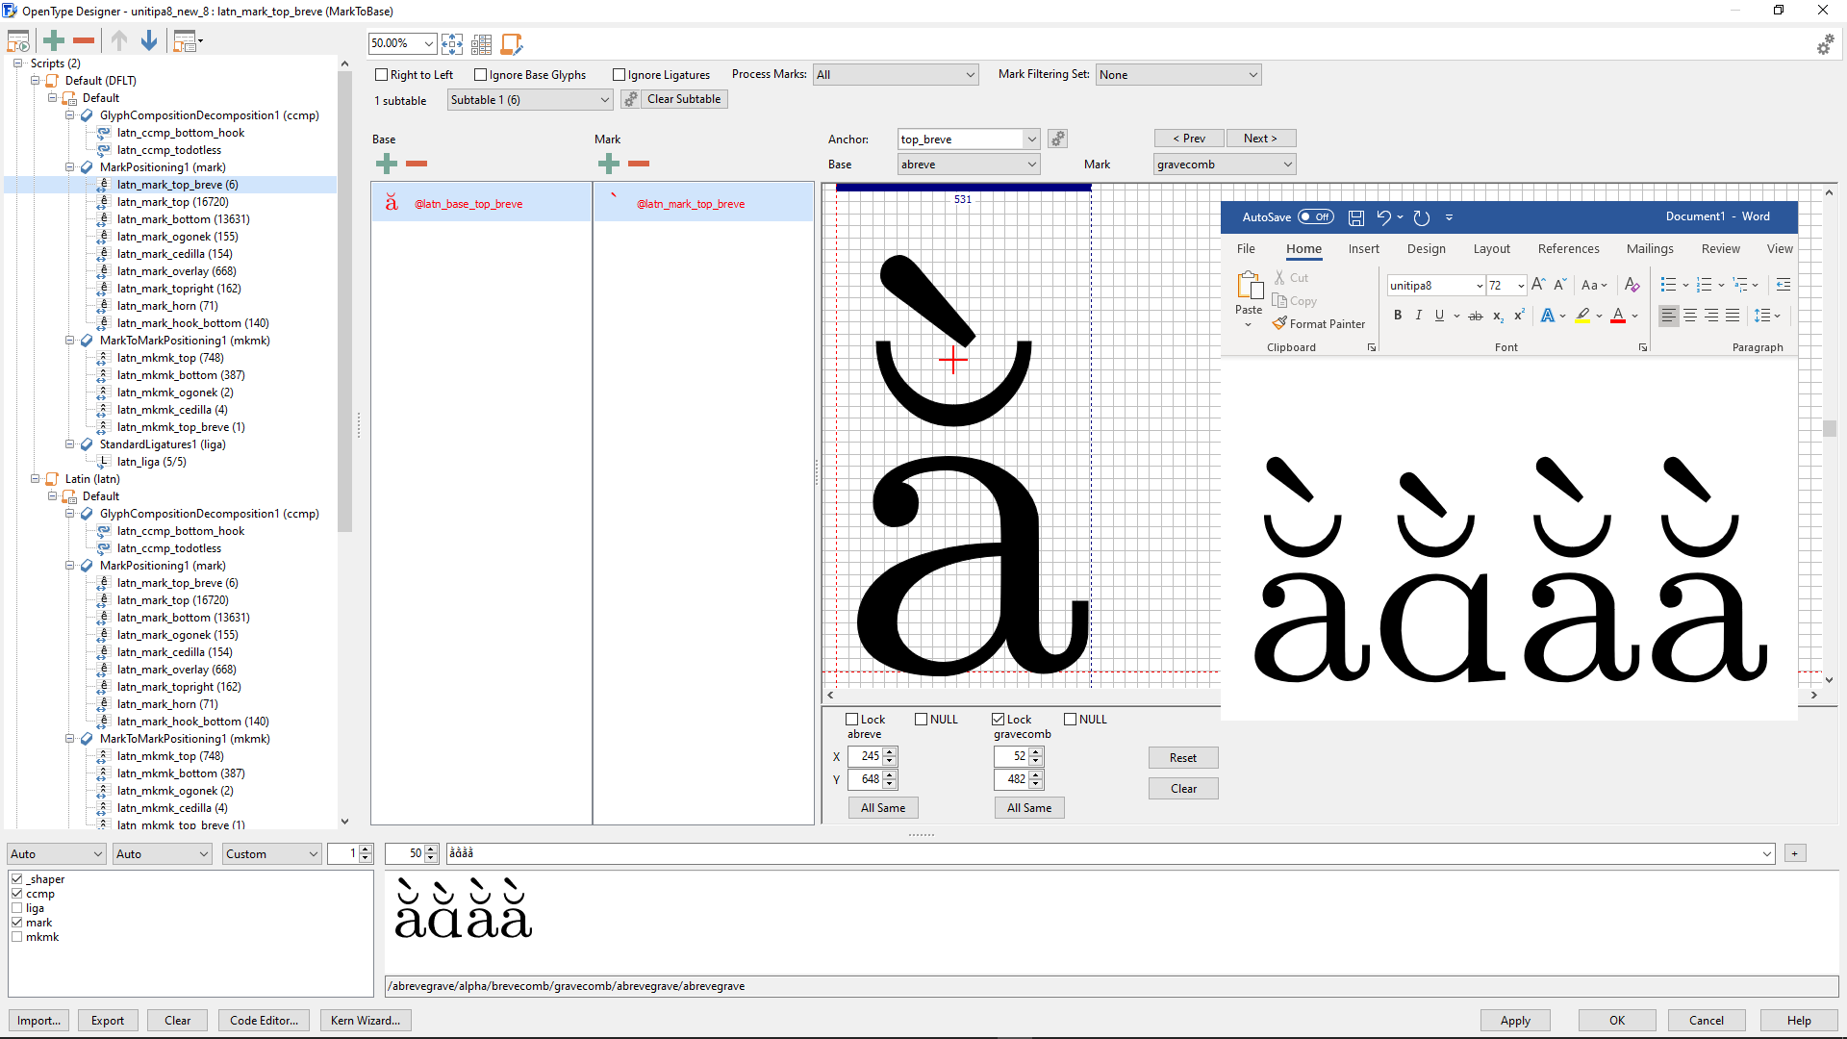Toggle Strikethrough in Word's Font group

[x=1476, y=315]
